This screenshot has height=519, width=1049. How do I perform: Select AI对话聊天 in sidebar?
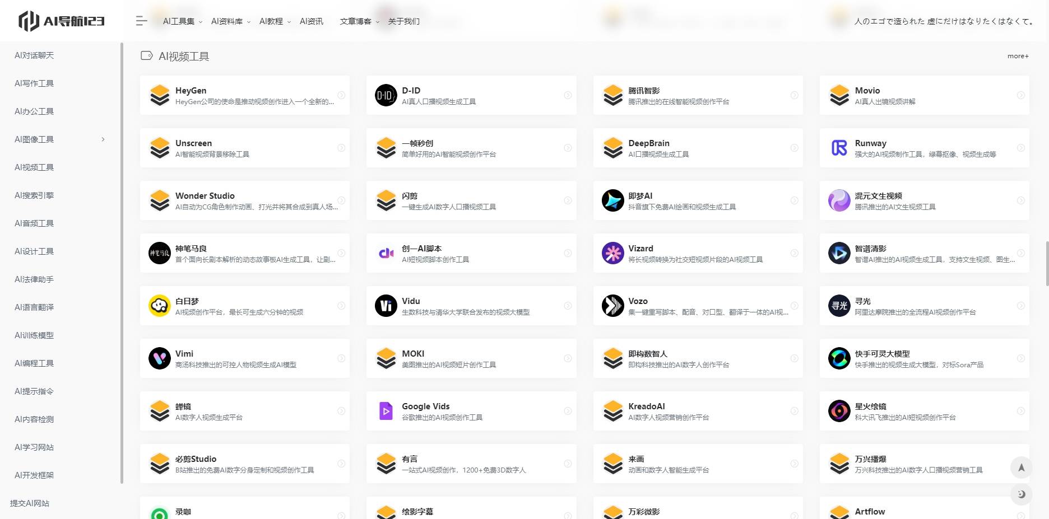point(34,55)
